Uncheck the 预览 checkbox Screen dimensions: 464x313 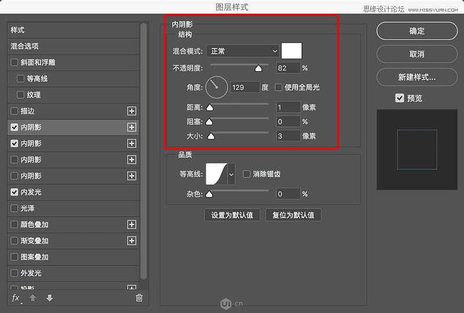pos(400,98)
